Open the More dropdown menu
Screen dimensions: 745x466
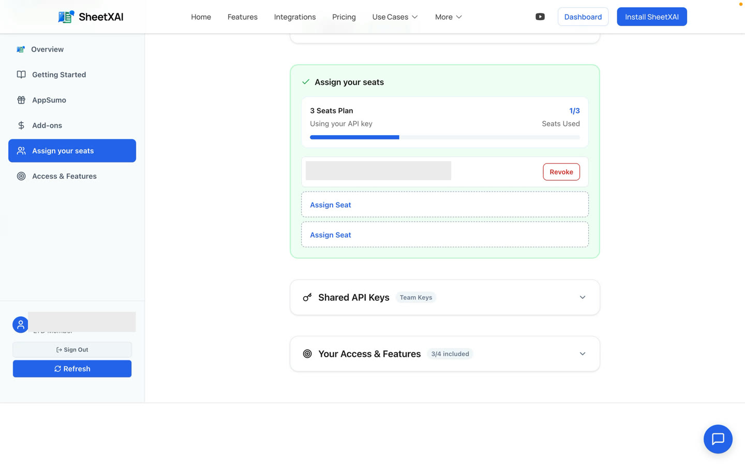tap(449, 17)
